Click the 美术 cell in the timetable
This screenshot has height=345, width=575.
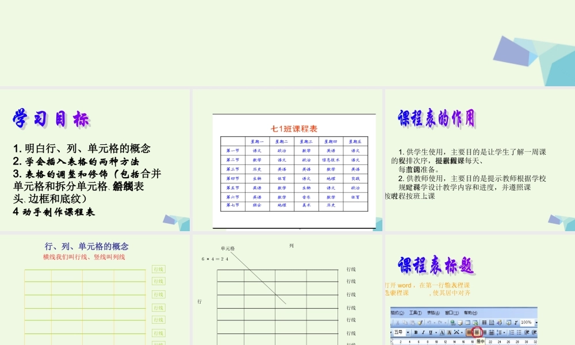[x=306, y=205]
